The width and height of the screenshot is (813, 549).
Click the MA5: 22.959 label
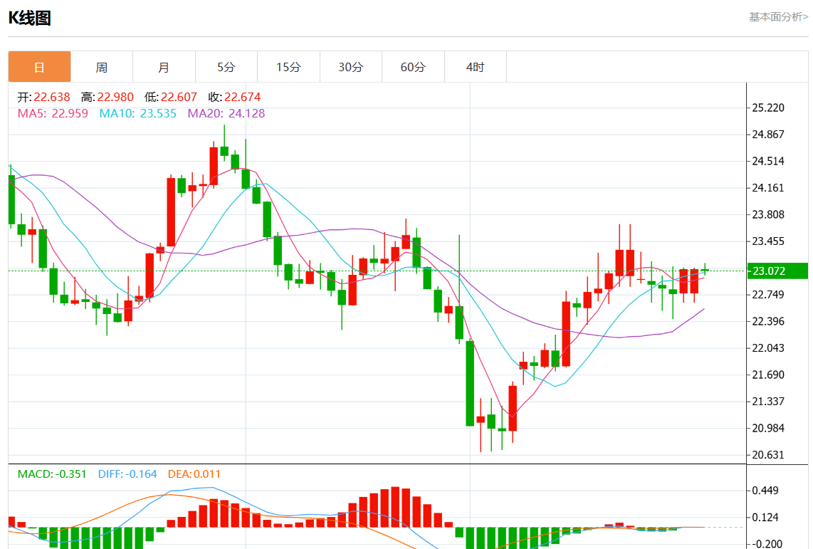[53, 113]
